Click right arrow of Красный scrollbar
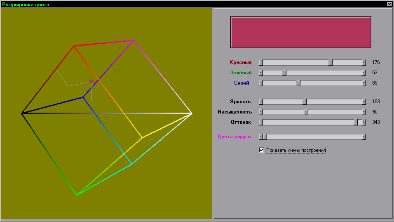This screenshot has width=394, height=222. [x=364, y=62]
